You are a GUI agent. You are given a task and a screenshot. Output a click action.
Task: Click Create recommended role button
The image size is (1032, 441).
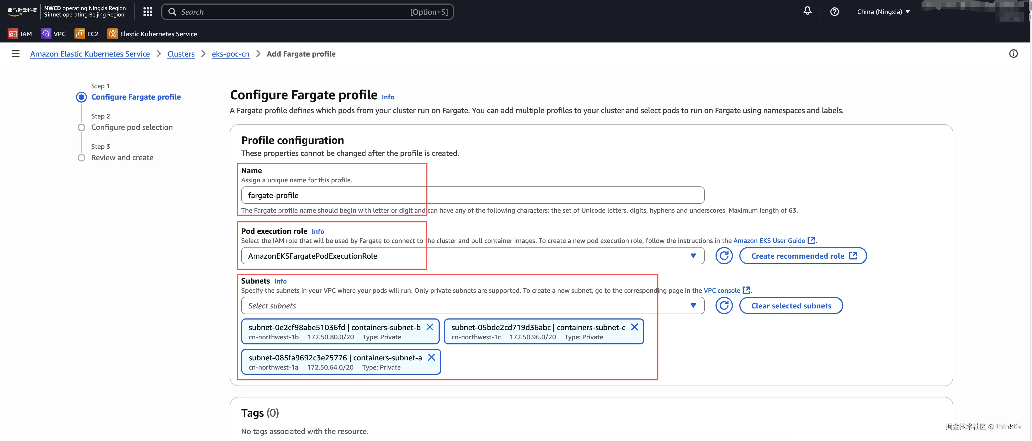coord(803,256)
